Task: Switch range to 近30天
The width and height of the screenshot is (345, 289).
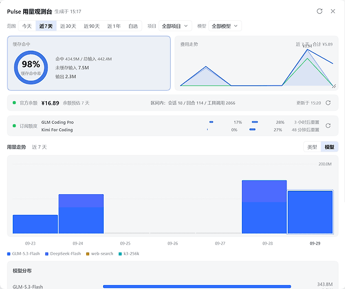Action: 68,26
